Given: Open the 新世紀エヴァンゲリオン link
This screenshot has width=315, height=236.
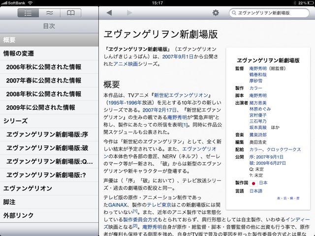Looking at the screenshot, I should click(x=181, y=95).
